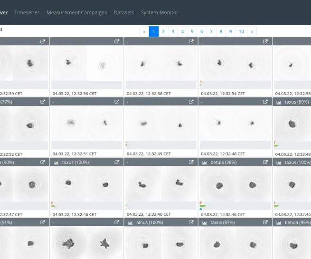Open external link of alnus (100%) card
The height and width of the screenshot is (259, 311).
(x=191, y=222)
